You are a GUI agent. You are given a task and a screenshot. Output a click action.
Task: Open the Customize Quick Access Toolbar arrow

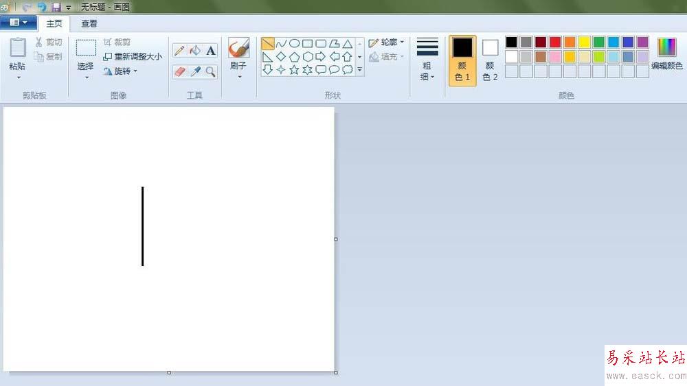(x=68, y=8)
